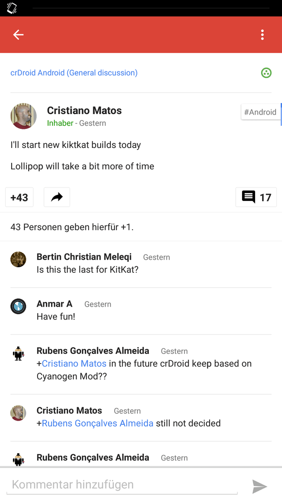282x501 pixels.
Task: View 43 Personen geben hierfür +1 list
Action: coord(72,227)
